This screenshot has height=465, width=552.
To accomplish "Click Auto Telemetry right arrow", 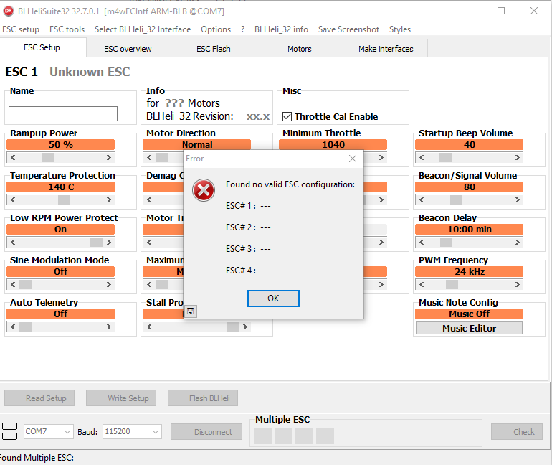I will [x=109, y=327].
